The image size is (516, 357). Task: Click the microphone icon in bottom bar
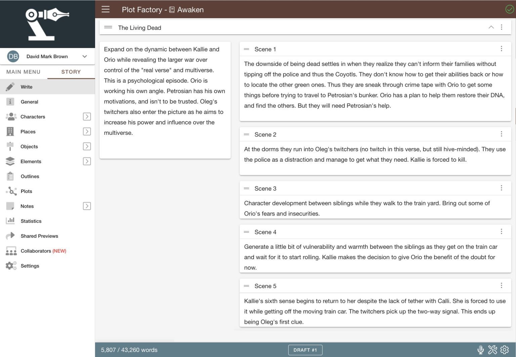(480, 350)
